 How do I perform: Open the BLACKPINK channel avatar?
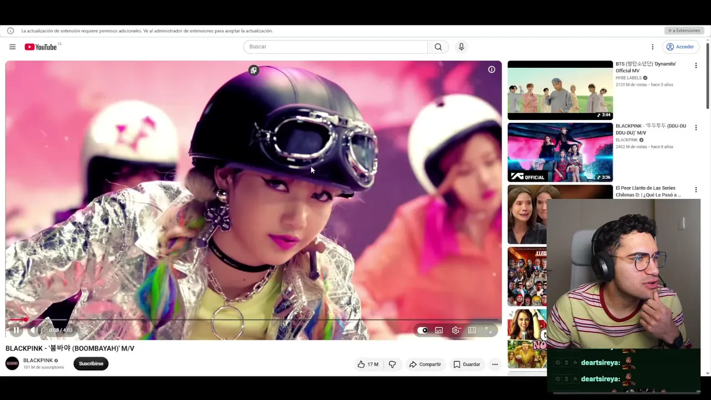tap(12, 364)
